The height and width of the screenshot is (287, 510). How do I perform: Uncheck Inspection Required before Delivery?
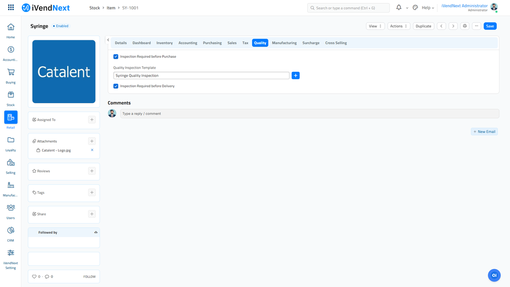[x=116, y=86]
